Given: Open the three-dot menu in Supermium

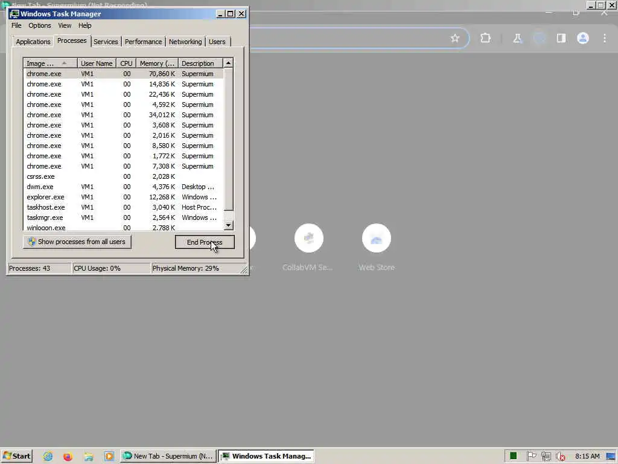Looking at the screenshot, I should [x=605, y=38].
